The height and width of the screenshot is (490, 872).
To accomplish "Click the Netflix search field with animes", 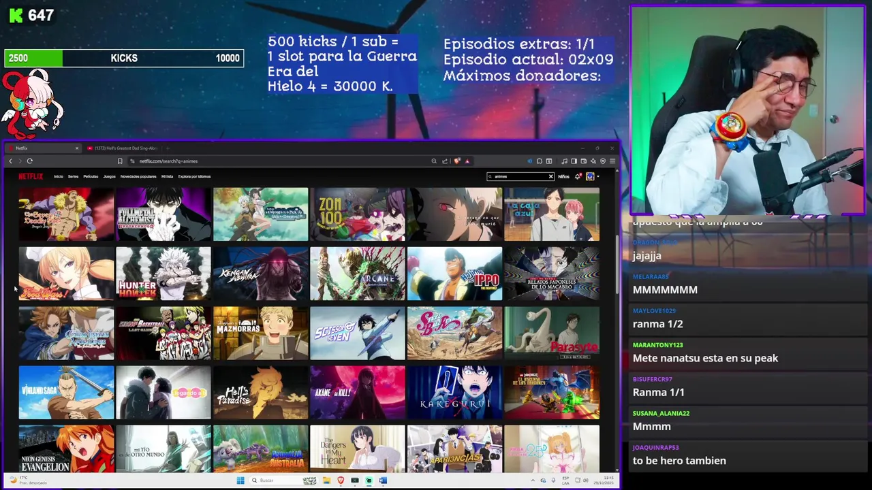I will tap(520, 177).
